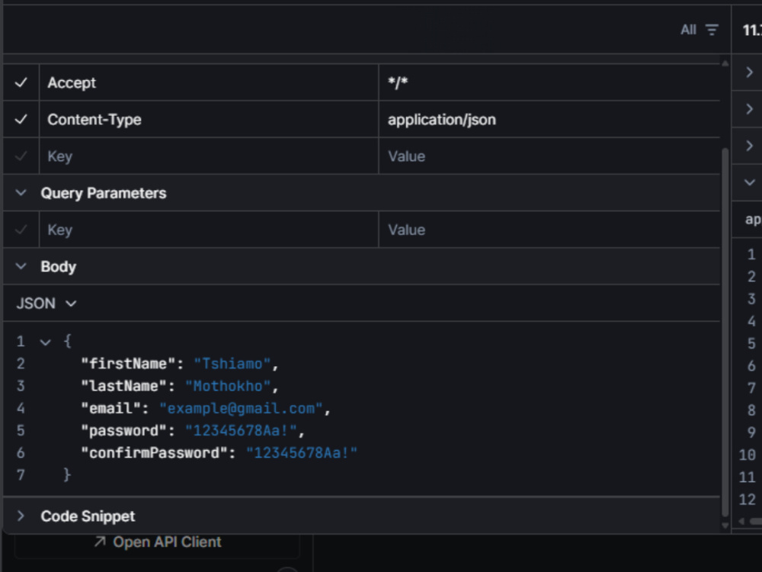Fold the JSON object at line 1
The height and width of the screenshot is (572, 762).
[45, 342]
